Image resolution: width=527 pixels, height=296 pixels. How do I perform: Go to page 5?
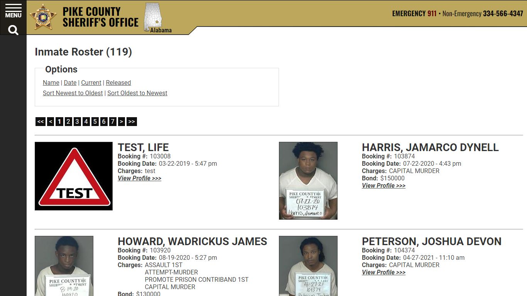tap(95, 122)
